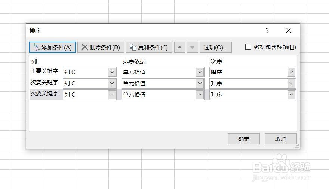
Task: Click the question mark help icon
Action: (267, 31)
